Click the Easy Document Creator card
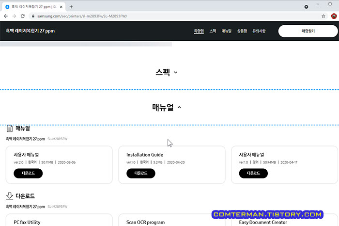 [284, 220]
